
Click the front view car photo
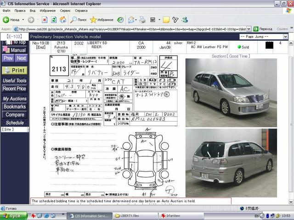pyautogui.click(x=231, y=93)
